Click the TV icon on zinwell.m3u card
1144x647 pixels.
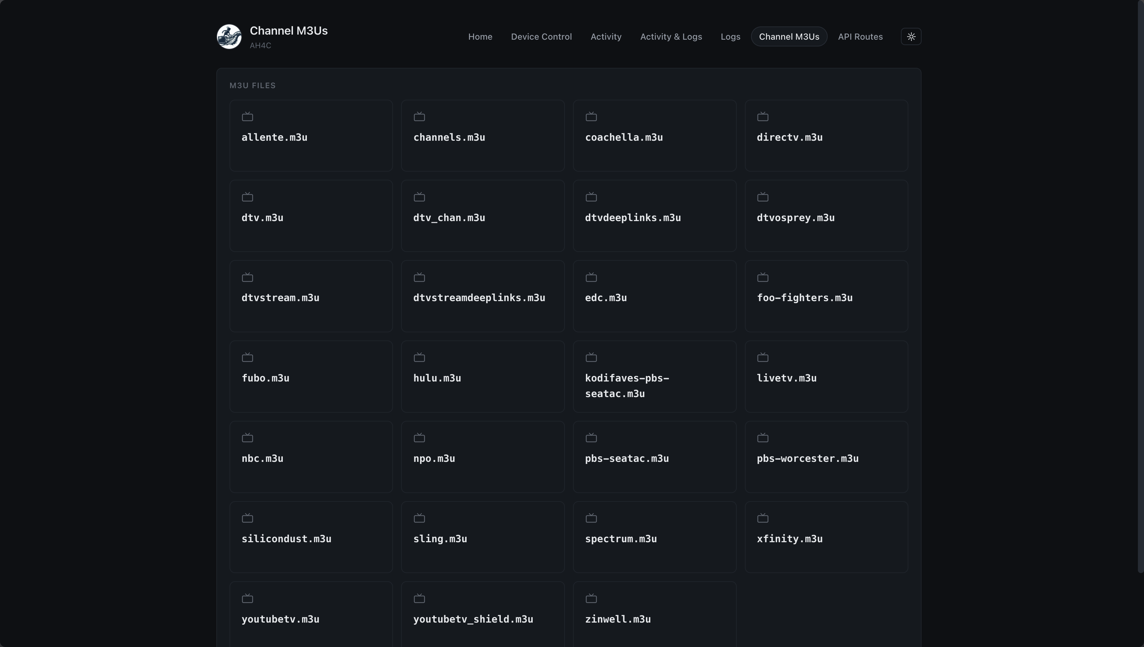[591, 599]
